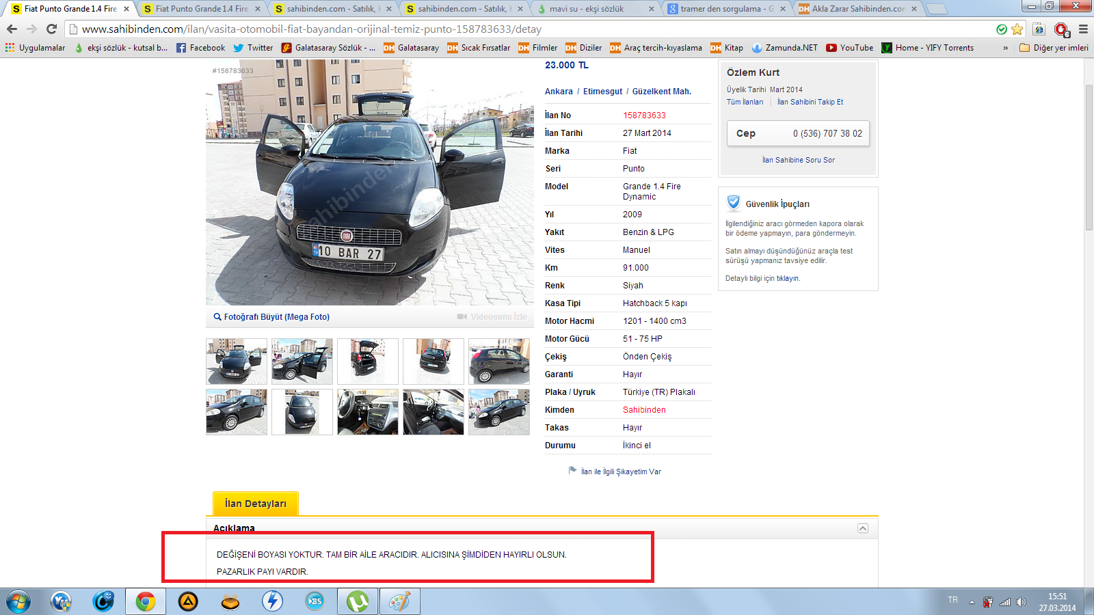Open Paint from the taskbar
The width and height of the screenshot is (1094, 615).
click(400, 602)
